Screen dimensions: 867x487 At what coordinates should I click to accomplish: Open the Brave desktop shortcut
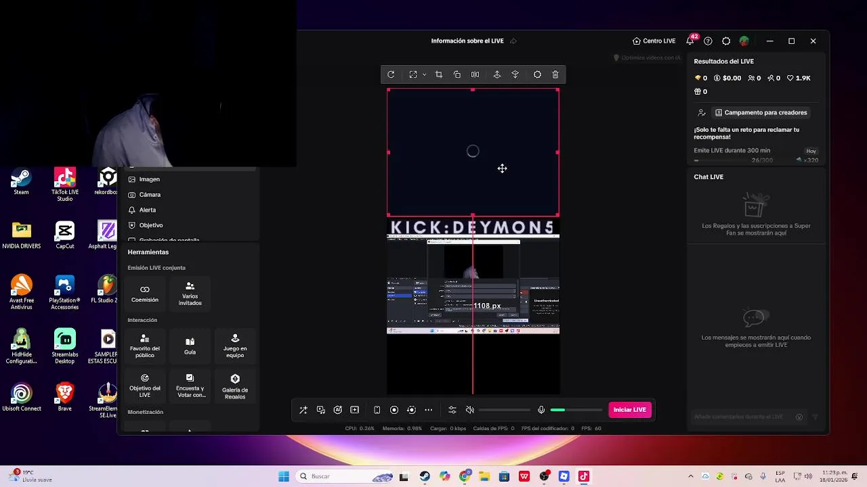(x=65, y=397)
